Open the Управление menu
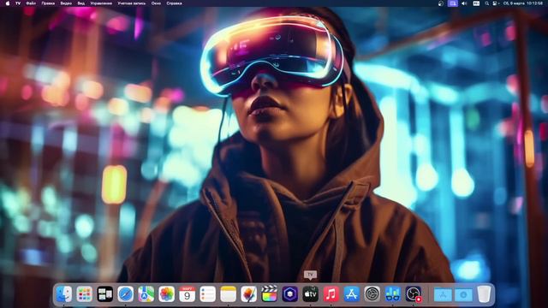The image size is (548, 308). click(x=101, y=3)
